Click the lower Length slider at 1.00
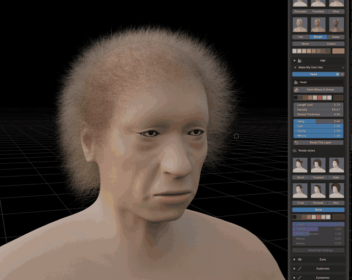The width and height of the screenshot is (352, 280). 318,224
